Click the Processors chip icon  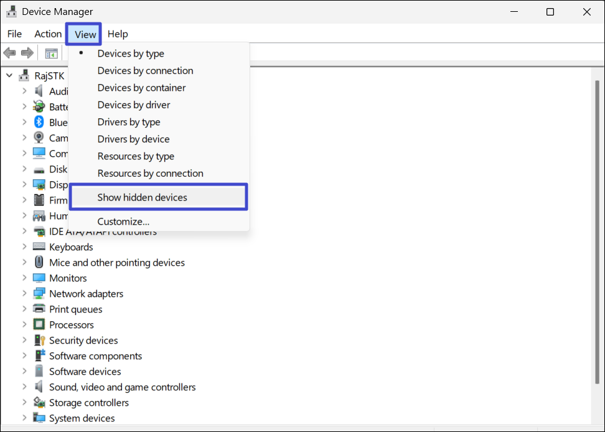click(39, 325)
